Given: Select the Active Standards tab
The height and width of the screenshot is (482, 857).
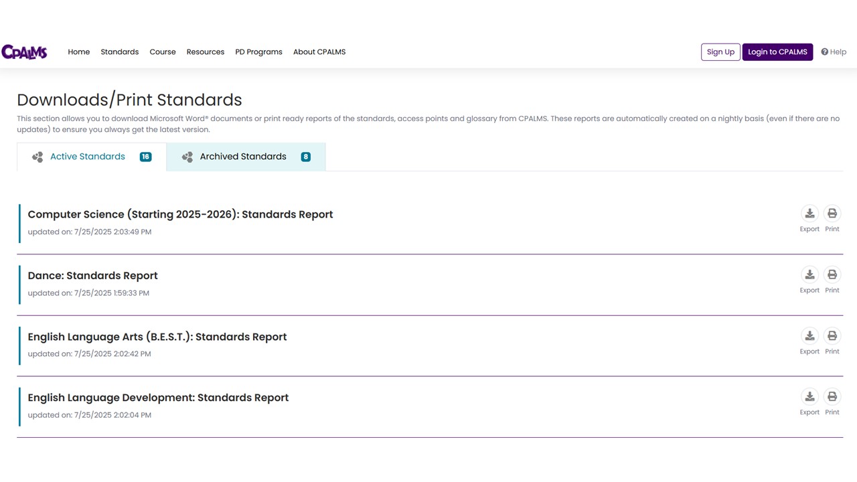Looking at the screenshot, I should pos(87,156).
